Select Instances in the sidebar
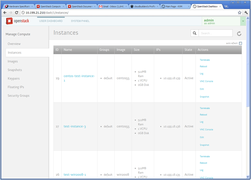Image resolution: width=251 pixels, height=180 pixels. click(x=28, y=52)
